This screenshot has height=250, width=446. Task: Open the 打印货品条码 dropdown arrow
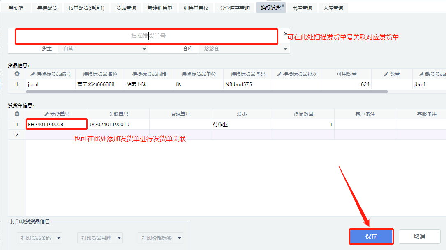click(x=58, y=238)
